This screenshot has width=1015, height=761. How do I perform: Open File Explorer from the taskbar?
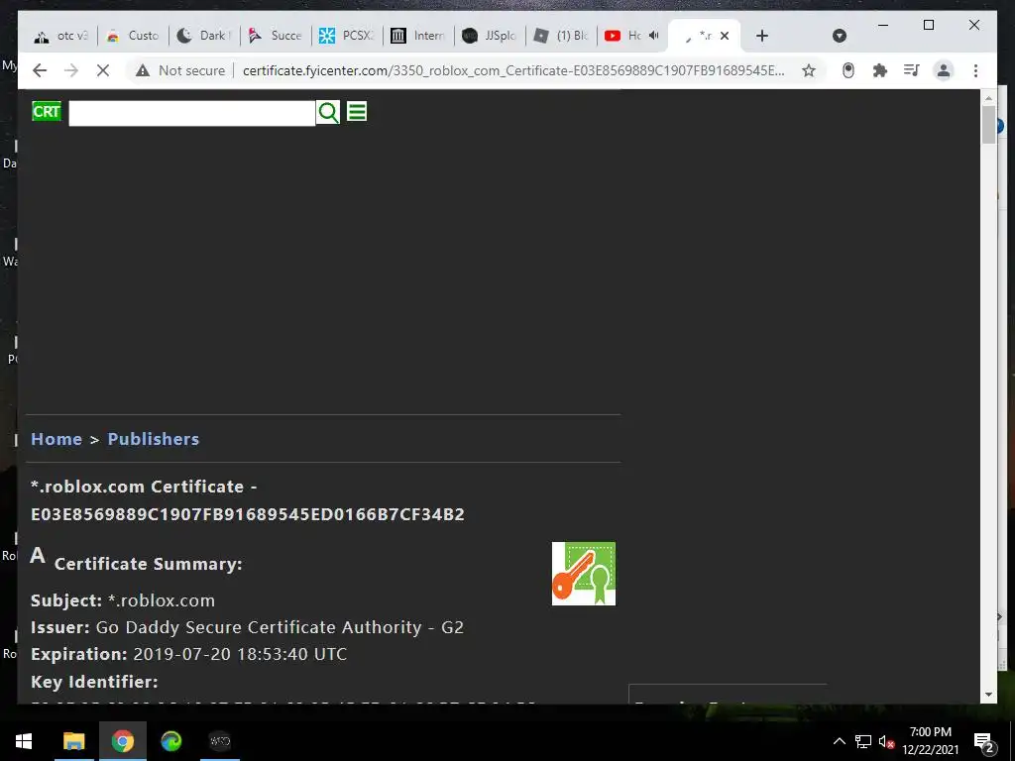(73, 741)
